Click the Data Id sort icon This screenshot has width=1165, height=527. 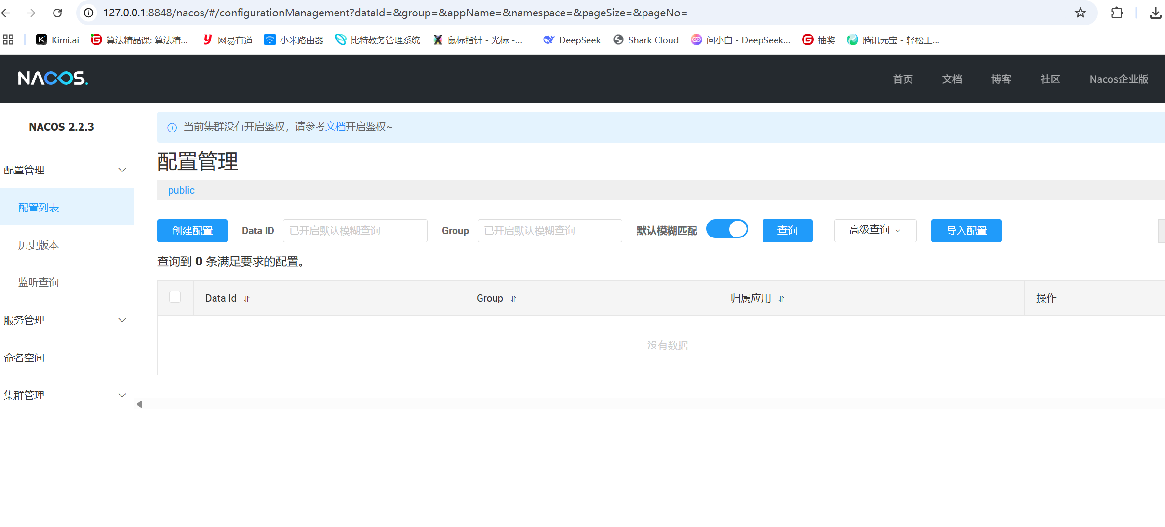[x=247, y=299]
